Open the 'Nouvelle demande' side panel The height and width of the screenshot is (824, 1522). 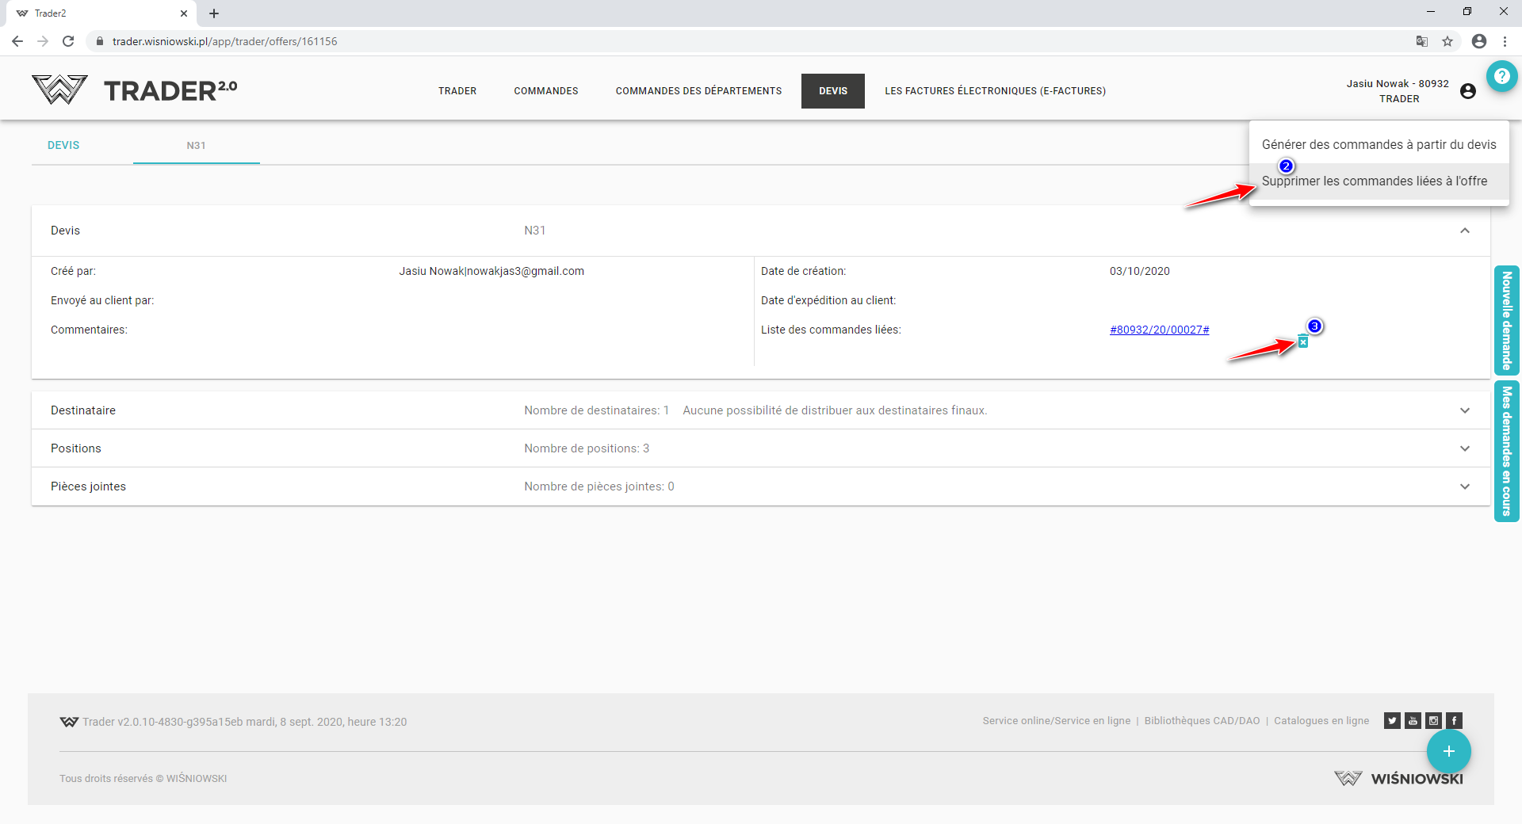[1506, 320]
